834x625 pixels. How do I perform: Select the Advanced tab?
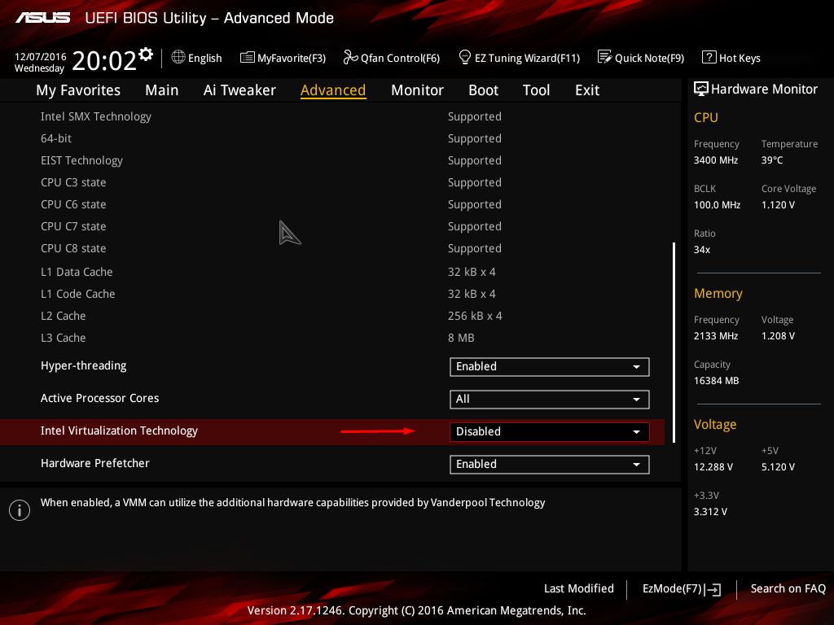tap(333, 90)
